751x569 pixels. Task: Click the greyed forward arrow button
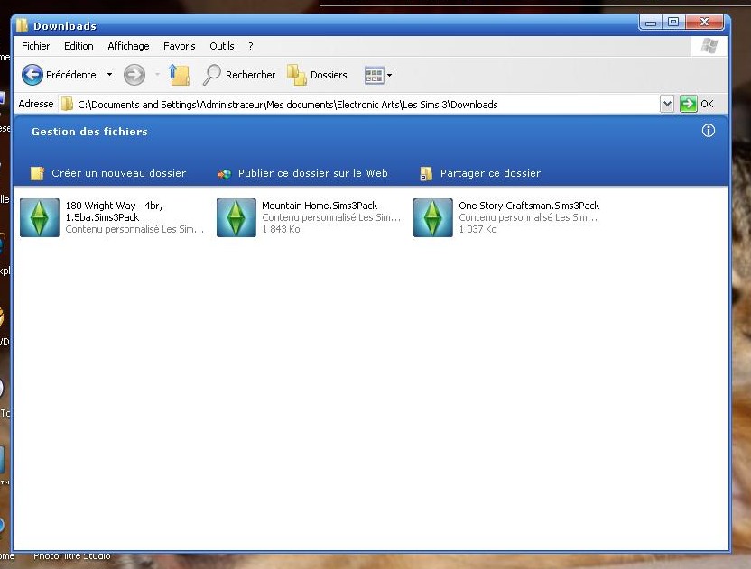[x=134, y=75]
